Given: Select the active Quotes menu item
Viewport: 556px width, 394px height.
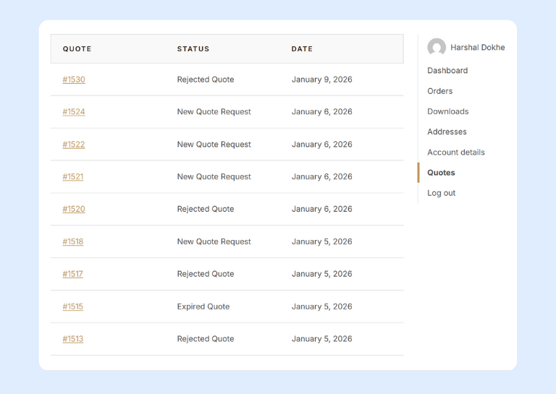Looking at the screenshot, I should click(x=441, y=173).
